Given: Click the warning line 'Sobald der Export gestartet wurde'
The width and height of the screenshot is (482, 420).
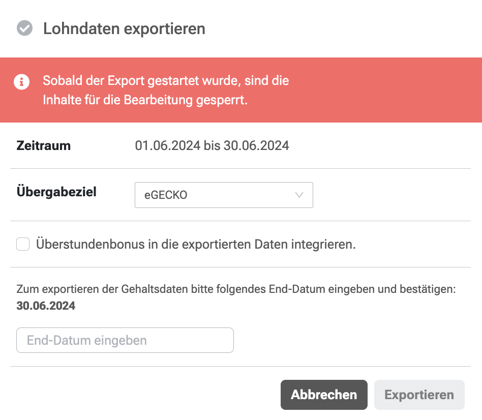Looking at the screenshot, I should tap(166, 80).
